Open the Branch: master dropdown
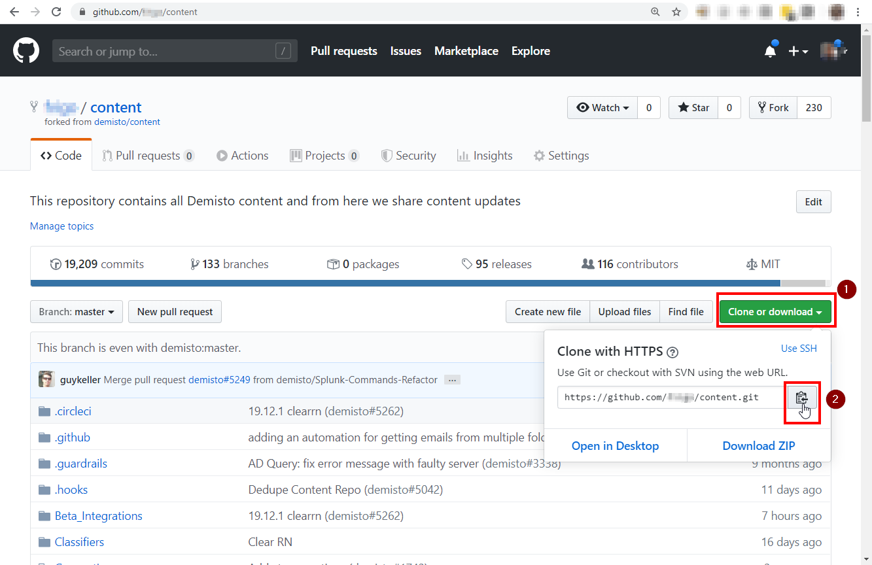 tap(76, 311)
